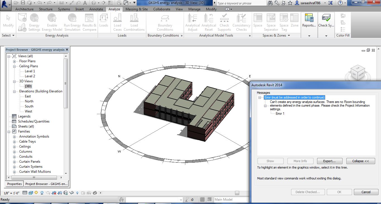This screenshot has width=381, height=204.
Task: Click the keyword search field
Action: click(240, 3)
